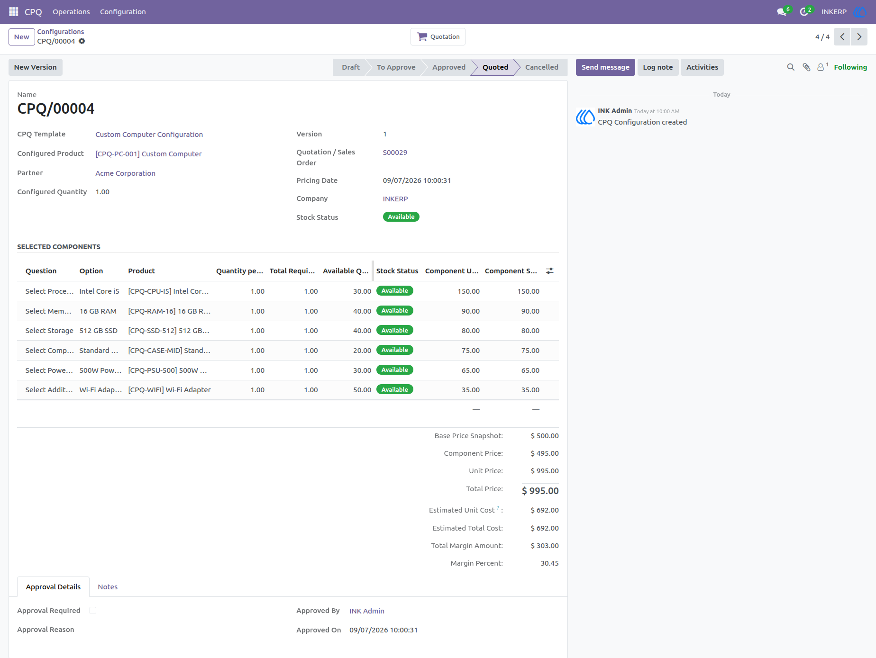Toggle the Approval Required checkbox
Screen dimensions: 876x658
click(x=92, y=611)
